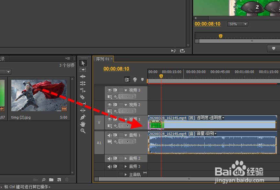Expand the 音频 3 track triangle
The width and height of the screenshot is (280, 190).
click(x=126, y=166)
